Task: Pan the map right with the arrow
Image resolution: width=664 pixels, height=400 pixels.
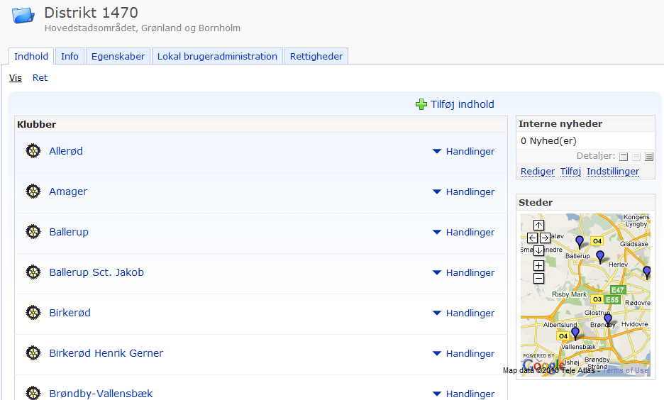Action: pyautogui.click(x=545, y=238)
